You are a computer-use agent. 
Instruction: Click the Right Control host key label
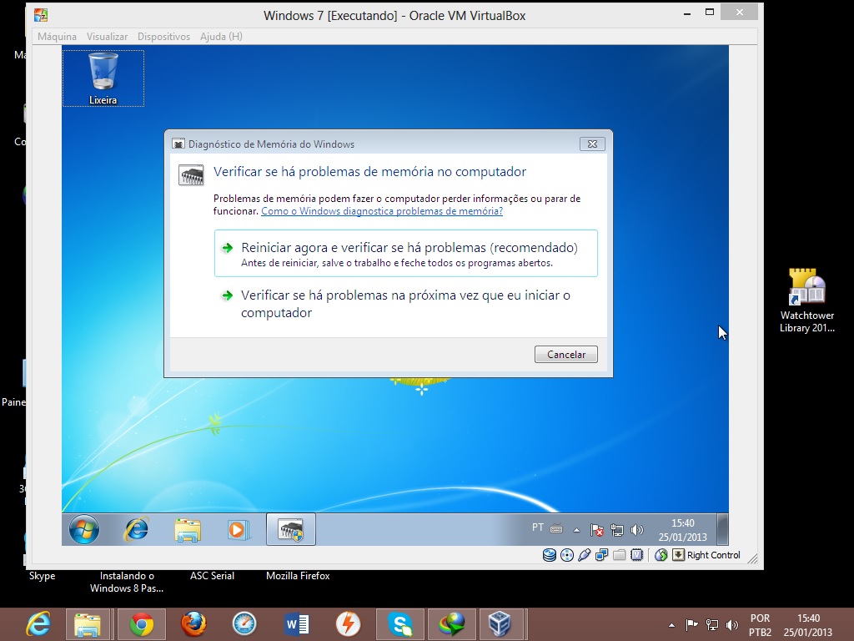pos(714,555)
